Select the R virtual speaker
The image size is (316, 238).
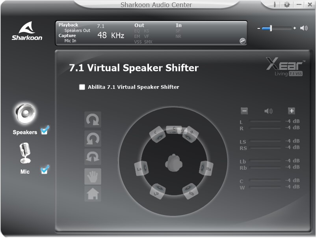[x=190, y=135]
